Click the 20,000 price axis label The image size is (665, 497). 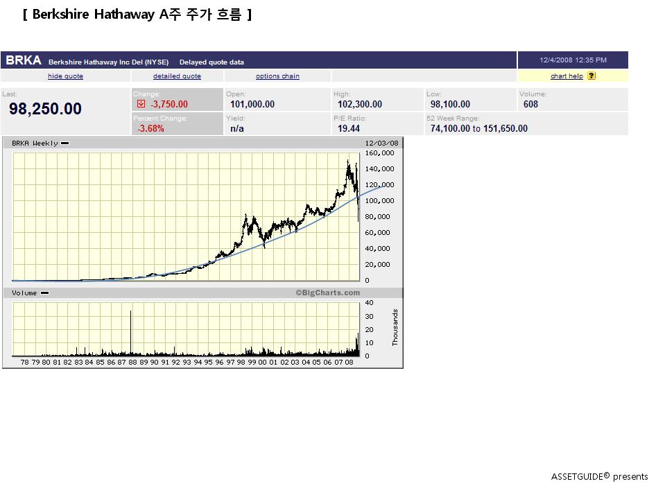[377, 265]
